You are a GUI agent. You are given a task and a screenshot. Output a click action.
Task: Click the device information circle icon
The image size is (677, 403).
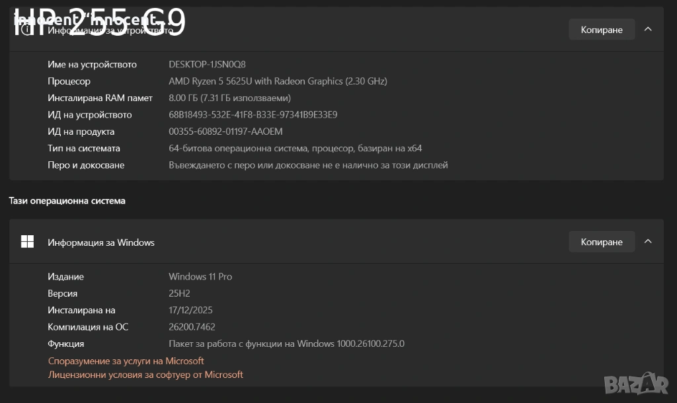click(26, 30)
